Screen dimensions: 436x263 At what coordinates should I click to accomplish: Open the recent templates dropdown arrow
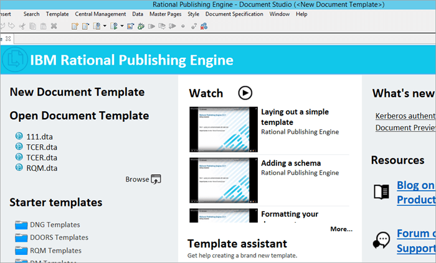coord(105,25)
